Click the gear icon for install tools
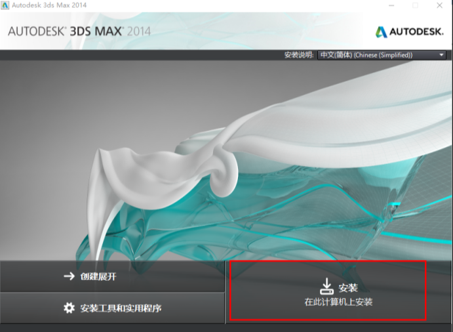The image size is (453, 332). coord(69,308)
